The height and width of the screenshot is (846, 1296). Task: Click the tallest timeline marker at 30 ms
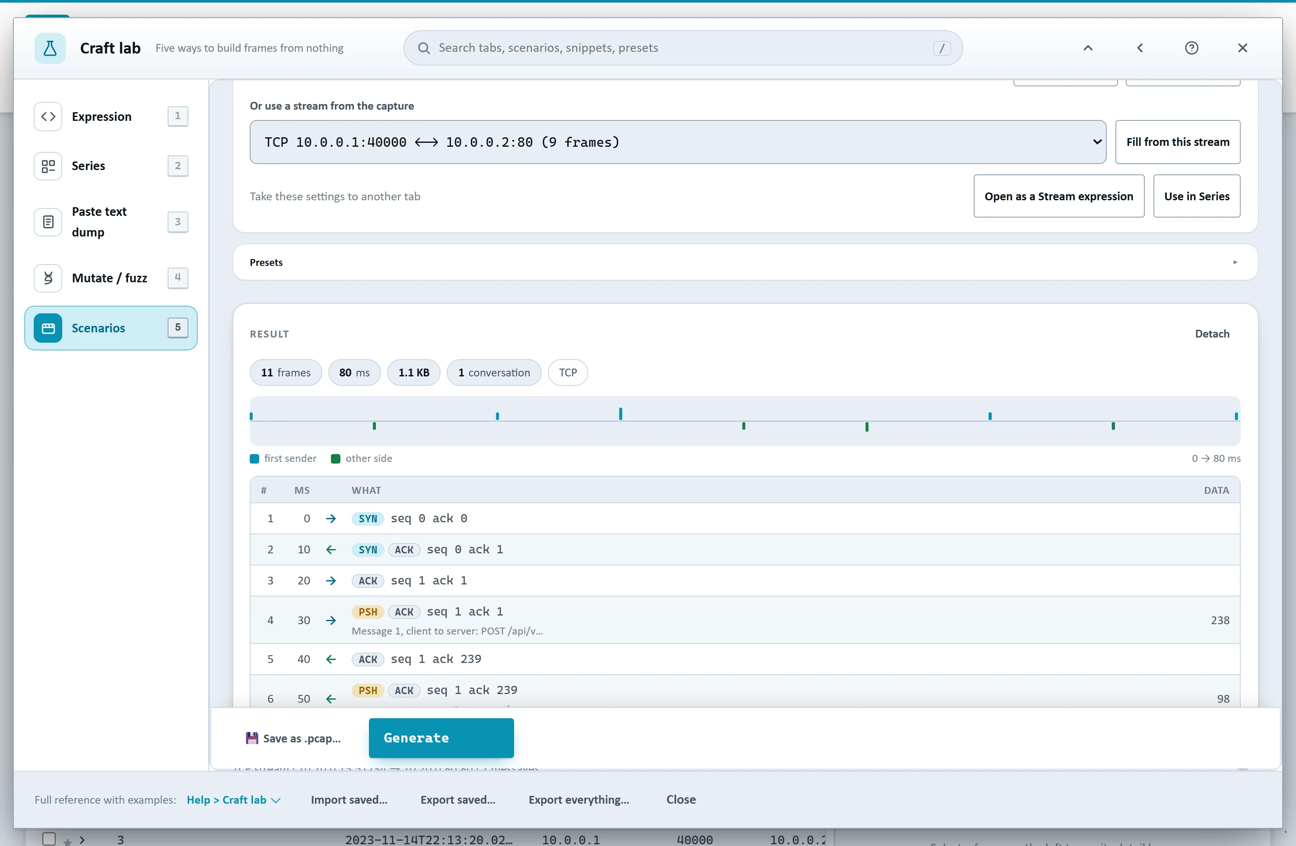tap(620, 414)
